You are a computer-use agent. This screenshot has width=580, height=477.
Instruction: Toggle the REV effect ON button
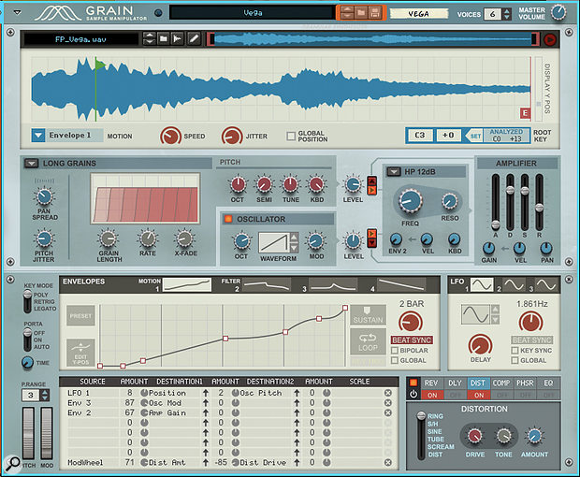pos(431,395)
